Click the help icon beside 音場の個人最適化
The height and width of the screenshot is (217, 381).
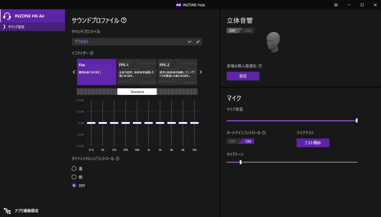(260, 66)
